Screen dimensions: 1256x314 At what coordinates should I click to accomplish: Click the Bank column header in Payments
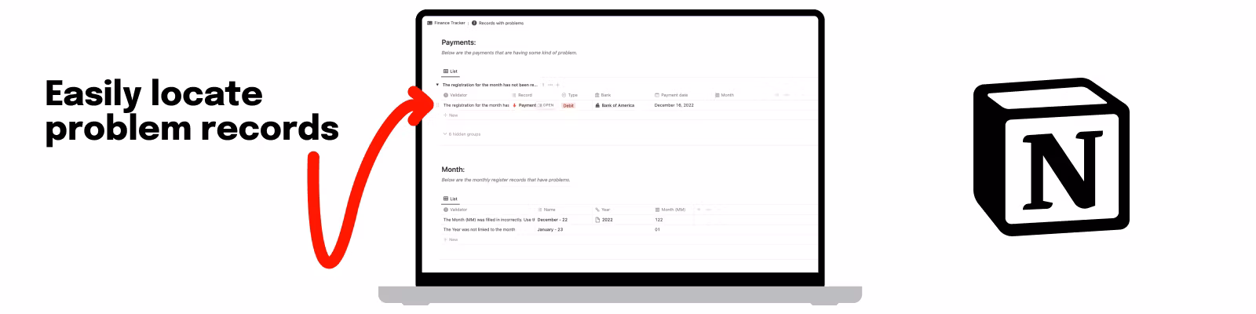pyautogui.click(x=604, y=95)
